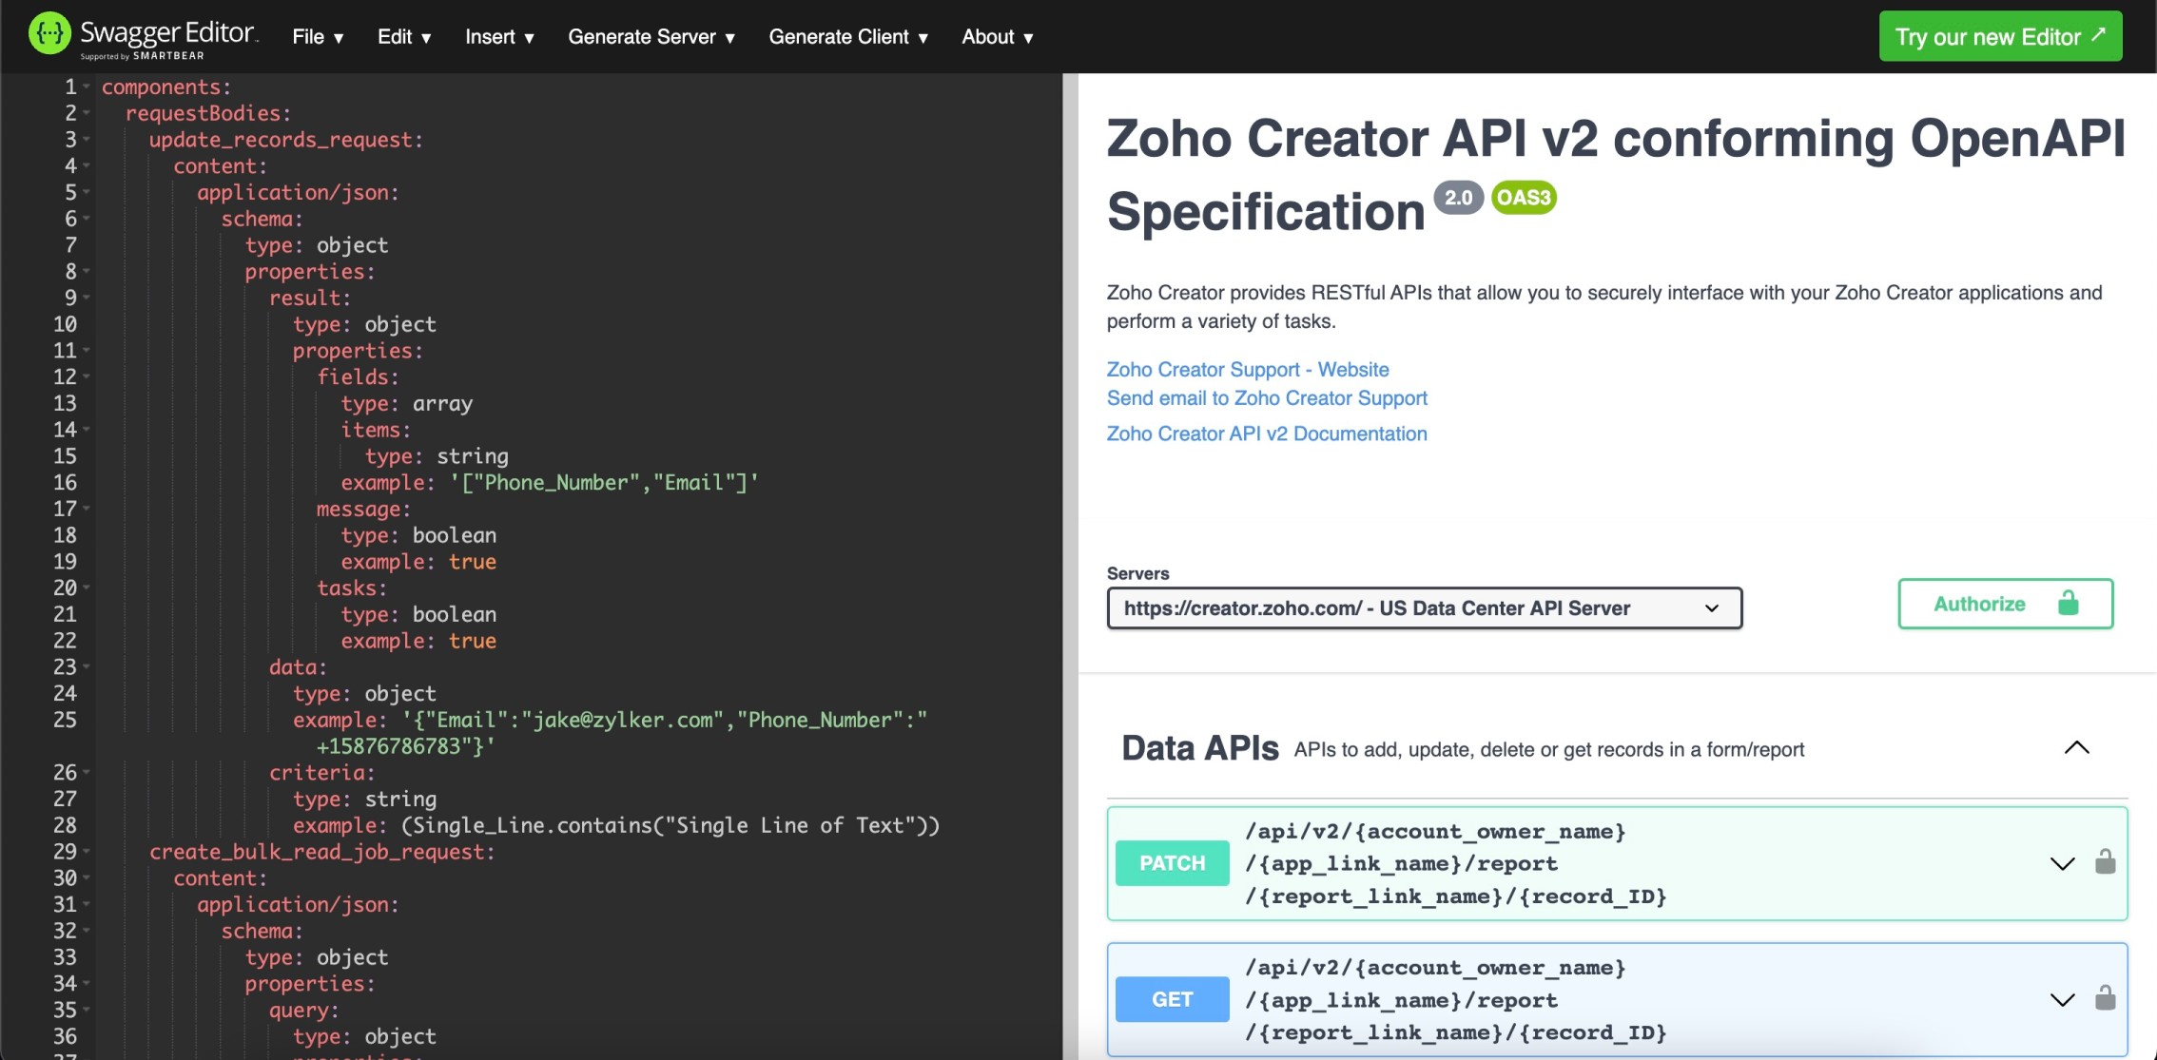Click Try our new Editor button
This screenshot has width=2157, height=1060.
pos(2000,36)
